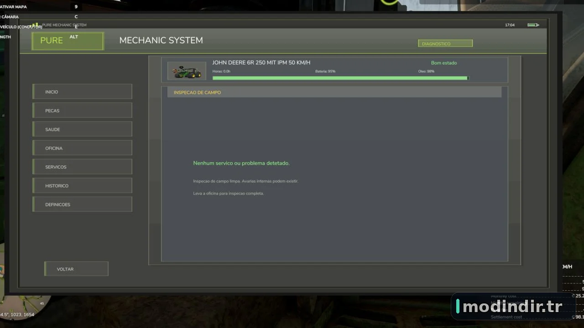Click the 'Oleo: 98%' reading
Image resolution: width=584 pixels, height=328 pixels.
click(x=426, y=72)
